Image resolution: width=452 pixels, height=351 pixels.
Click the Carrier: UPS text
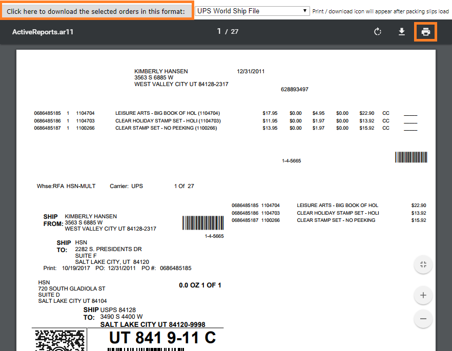coord(126,186)
